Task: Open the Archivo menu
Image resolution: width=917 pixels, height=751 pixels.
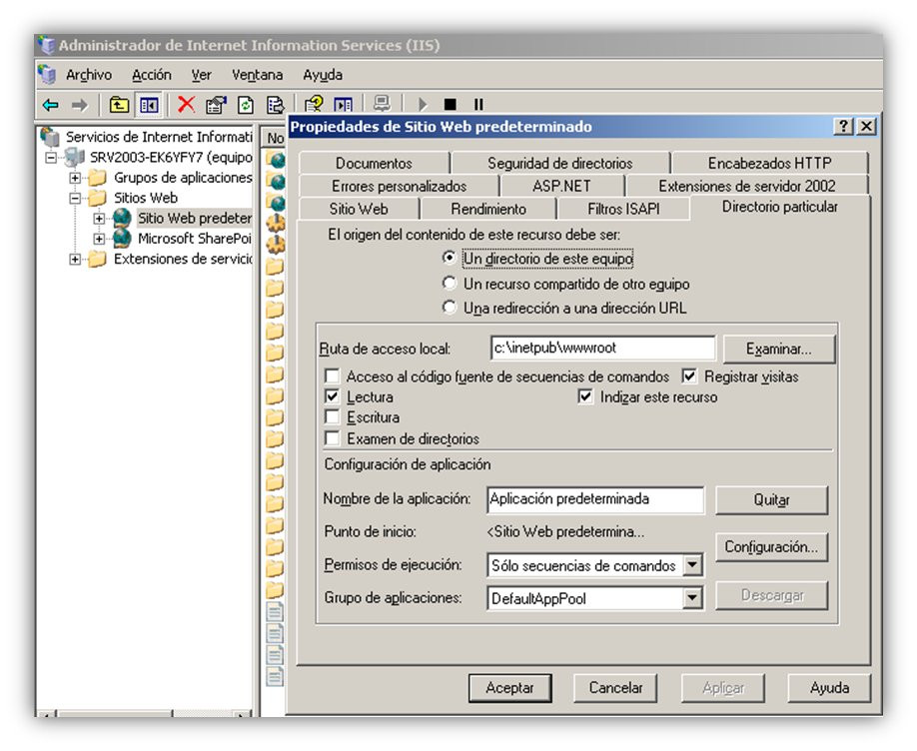Action: 89,75
